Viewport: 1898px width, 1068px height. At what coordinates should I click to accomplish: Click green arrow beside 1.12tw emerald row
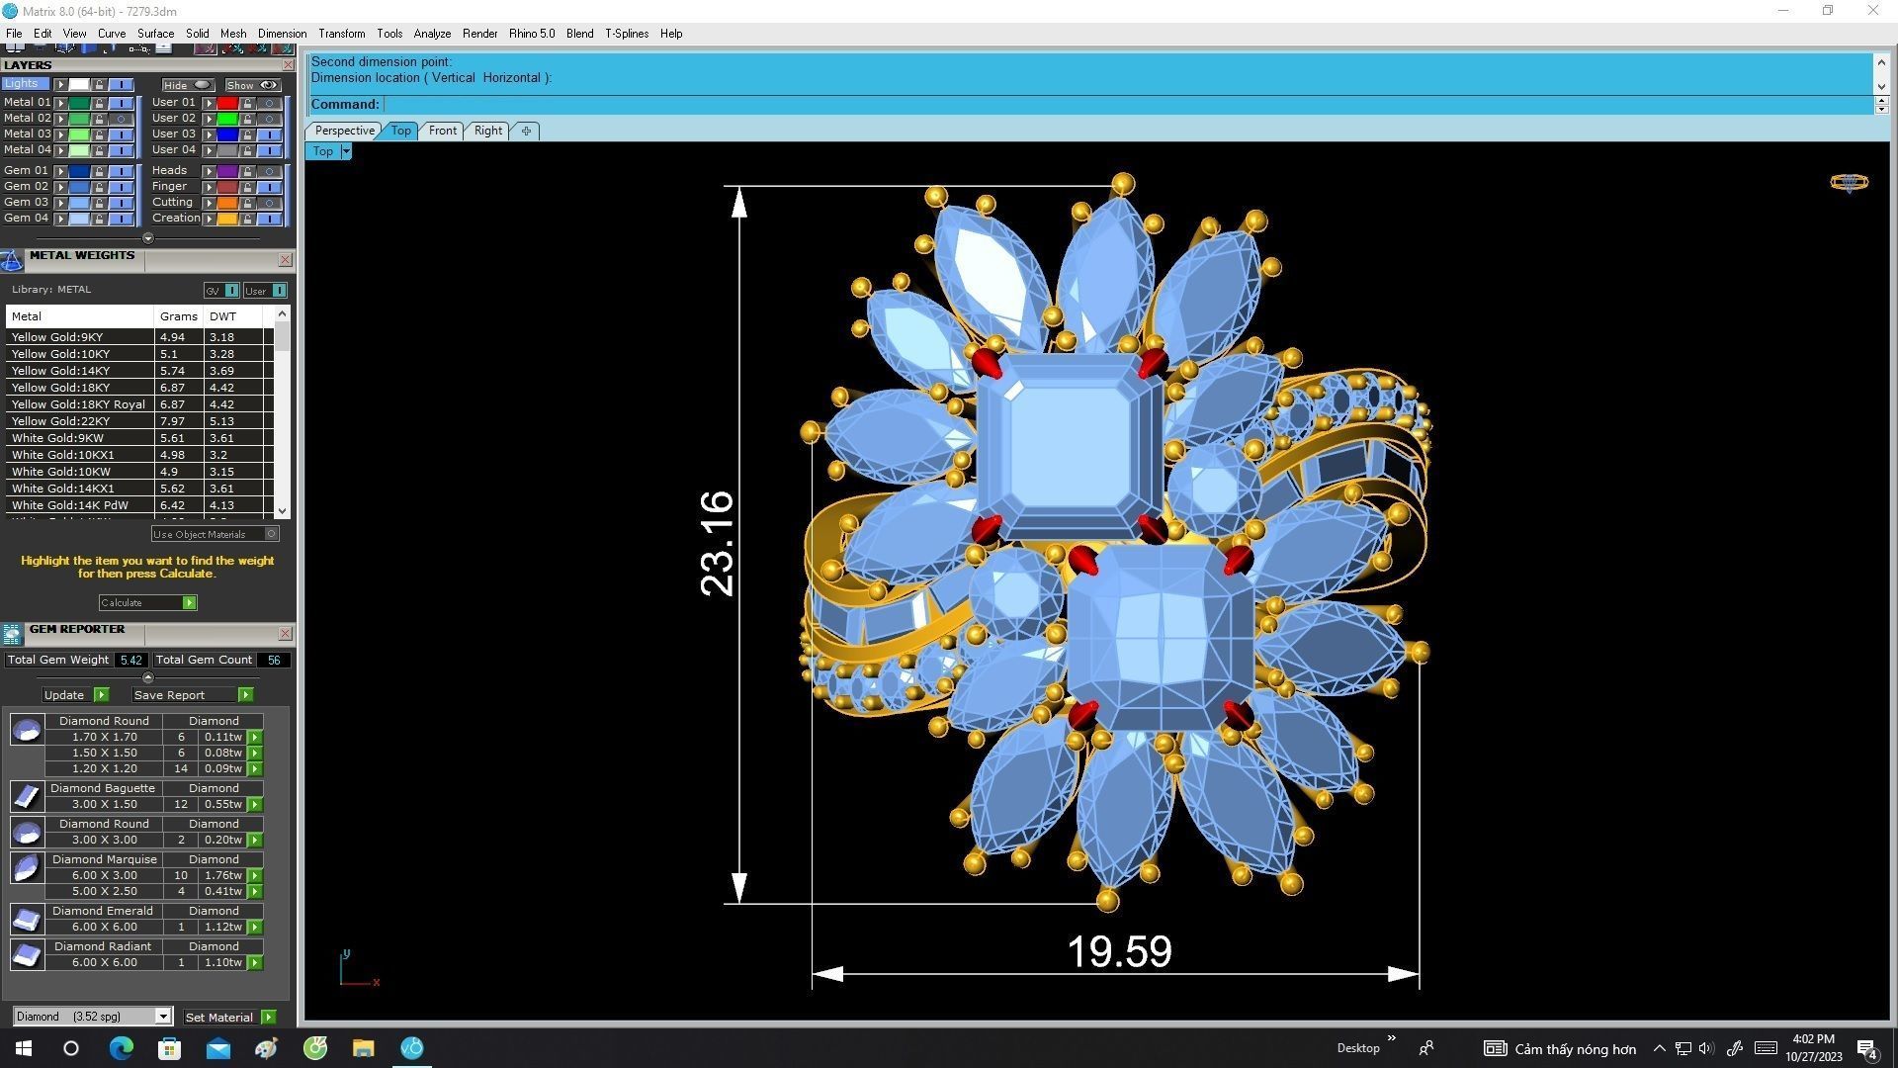pyautogui.click(x=255, y=928)
